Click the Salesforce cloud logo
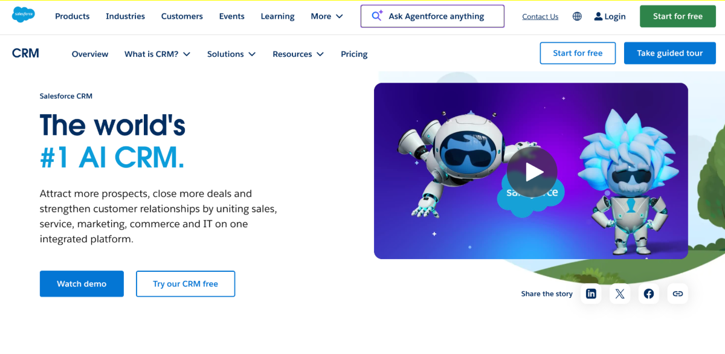 tap(24, 14)
